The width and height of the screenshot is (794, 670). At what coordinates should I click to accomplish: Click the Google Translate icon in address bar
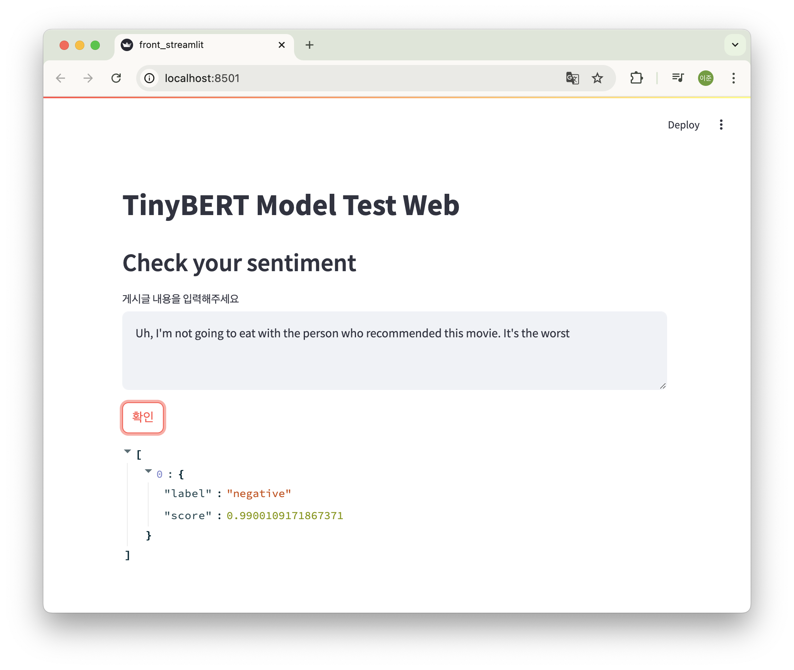click(x=572, y=78)
